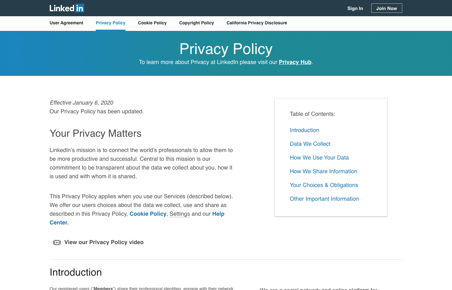Navigate to Your Choices & Obligations
Image resolution: width=452 pixels, height=290 pixels.
tap(324, 185)
